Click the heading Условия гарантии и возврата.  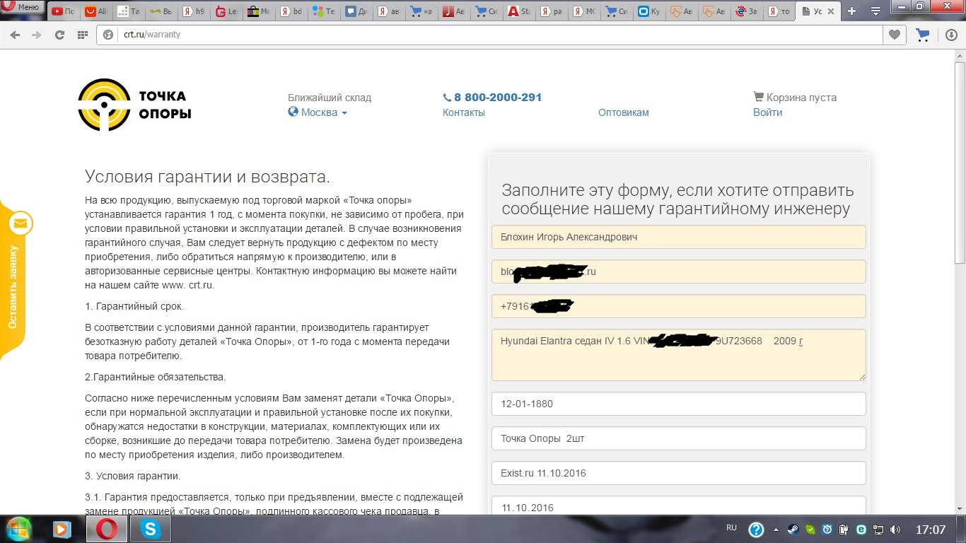[207, 176]
